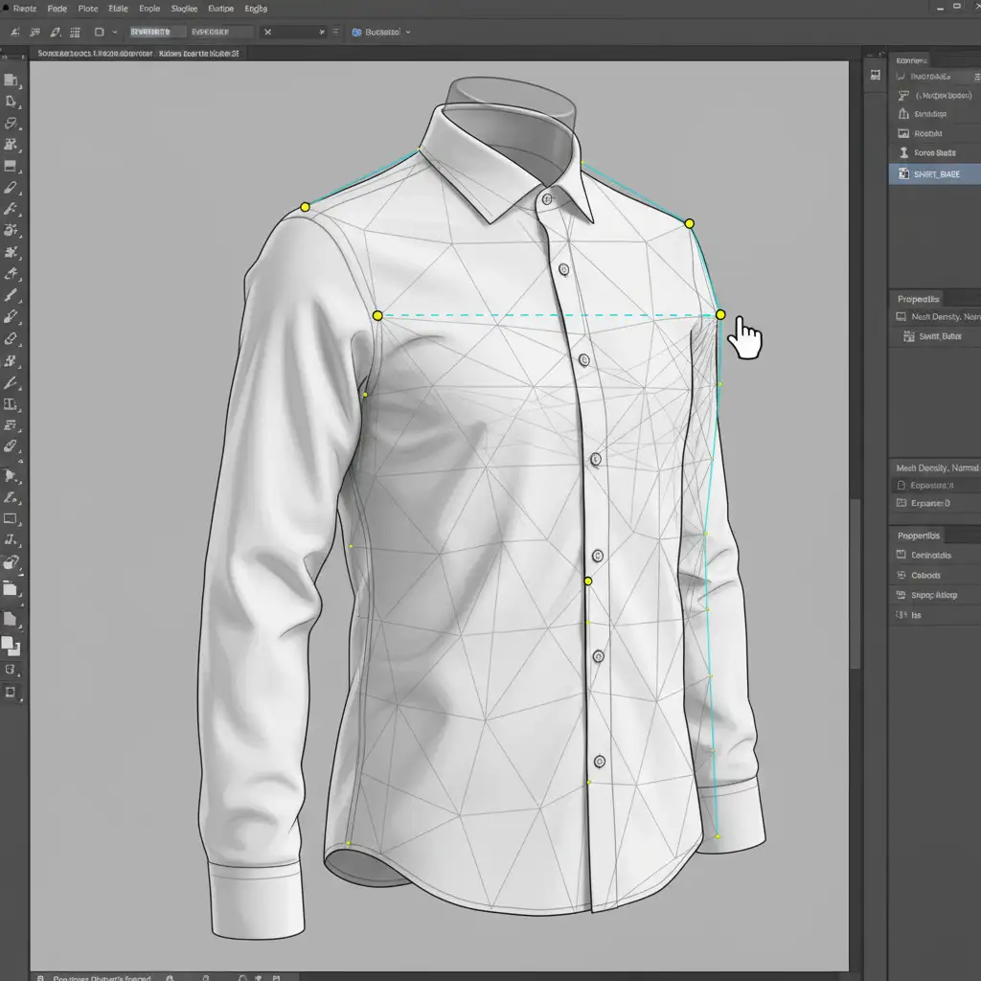Open the Fede menu in the menu bar
The width and height of the screenshot is (981, 981).
[57, 9]
